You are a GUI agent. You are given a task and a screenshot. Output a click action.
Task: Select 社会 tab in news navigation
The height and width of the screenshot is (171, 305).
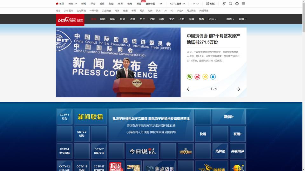click(x=123, y=19)
